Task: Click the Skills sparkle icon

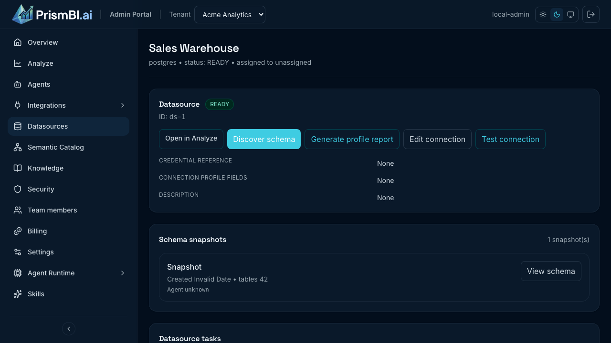Action: 18,294
